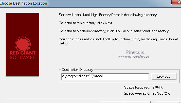Click the word "Setup." ending the instructions

pyautogui.click(x=64, y=43)
